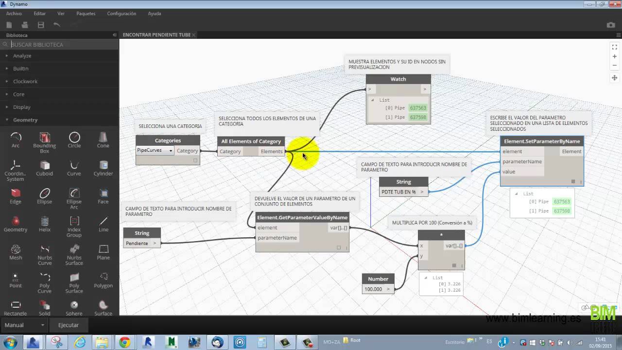Toggle preview checkbox on Categories node

pyautogui.click(x=195, y=160)
